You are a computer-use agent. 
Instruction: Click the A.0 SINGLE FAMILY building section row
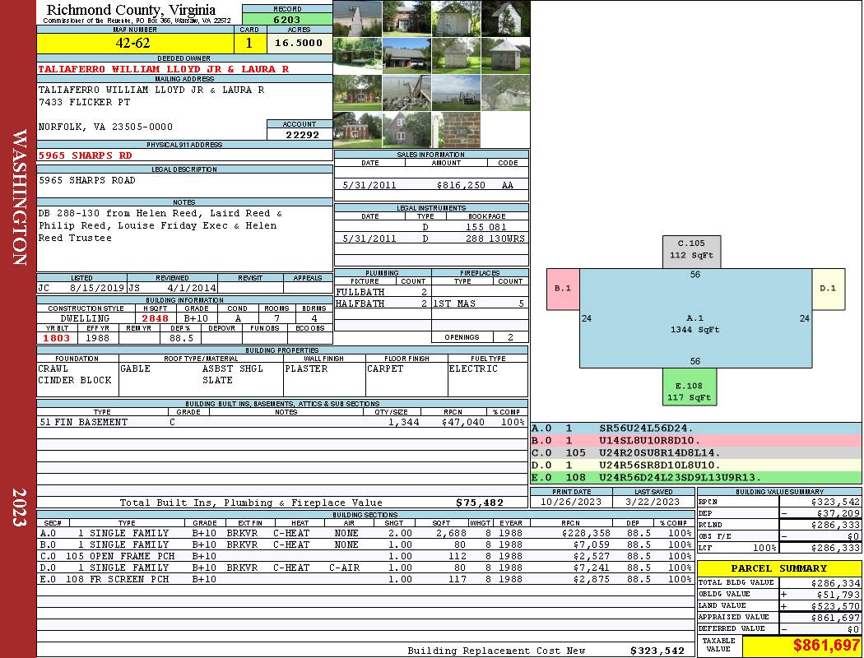[365, 533]
